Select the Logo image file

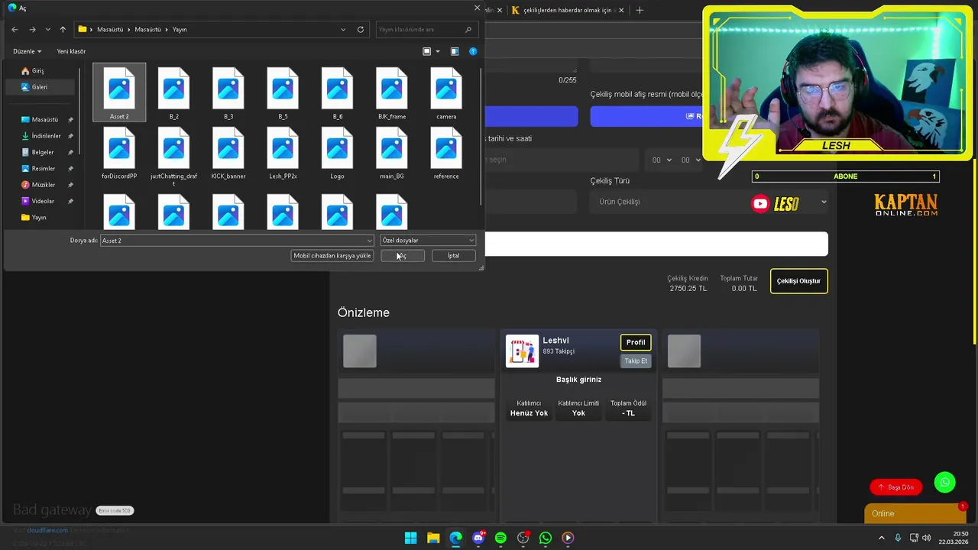[x=338, y=154]
